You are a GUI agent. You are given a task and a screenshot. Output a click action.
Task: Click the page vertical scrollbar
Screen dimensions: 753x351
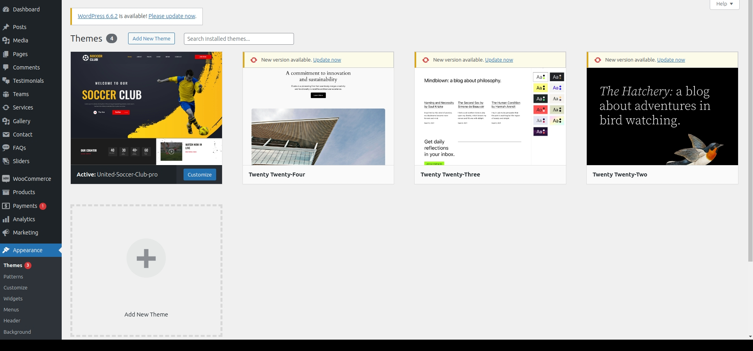[x=750, y=131]
